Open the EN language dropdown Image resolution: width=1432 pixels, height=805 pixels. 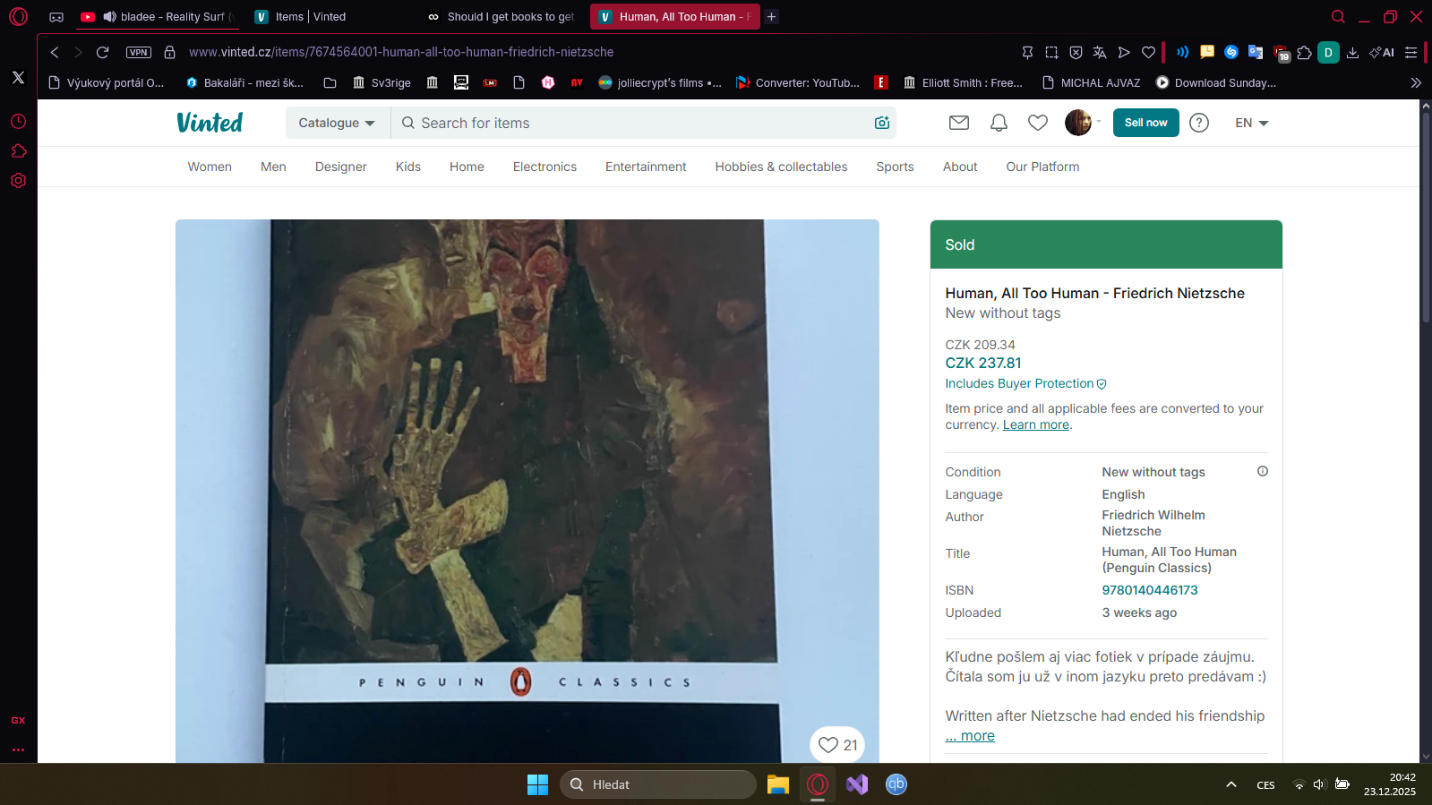[1251, 123]
